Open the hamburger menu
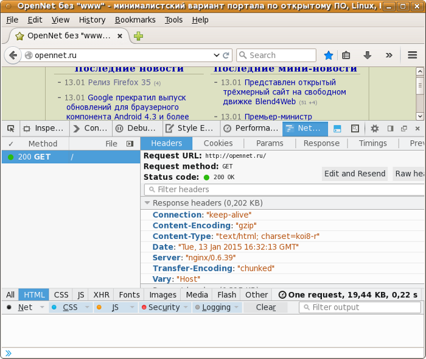Screen dimensions: 426x359 click(412, 55)
